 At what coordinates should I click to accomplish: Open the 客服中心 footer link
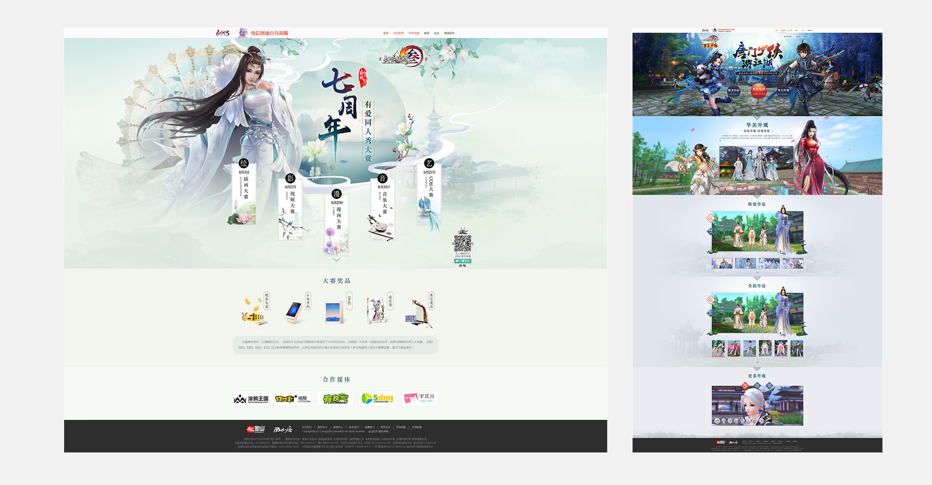coord(338,427)
